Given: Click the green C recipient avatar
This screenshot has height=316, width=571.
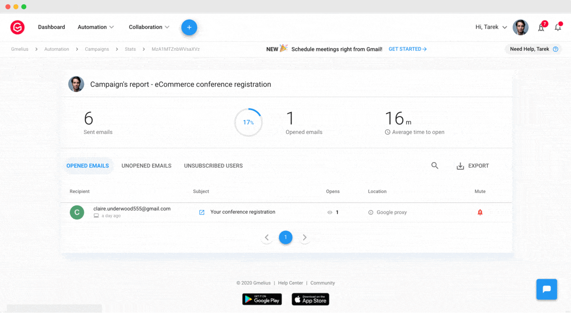Looking at the screenshot, I should tap(77, 212).
